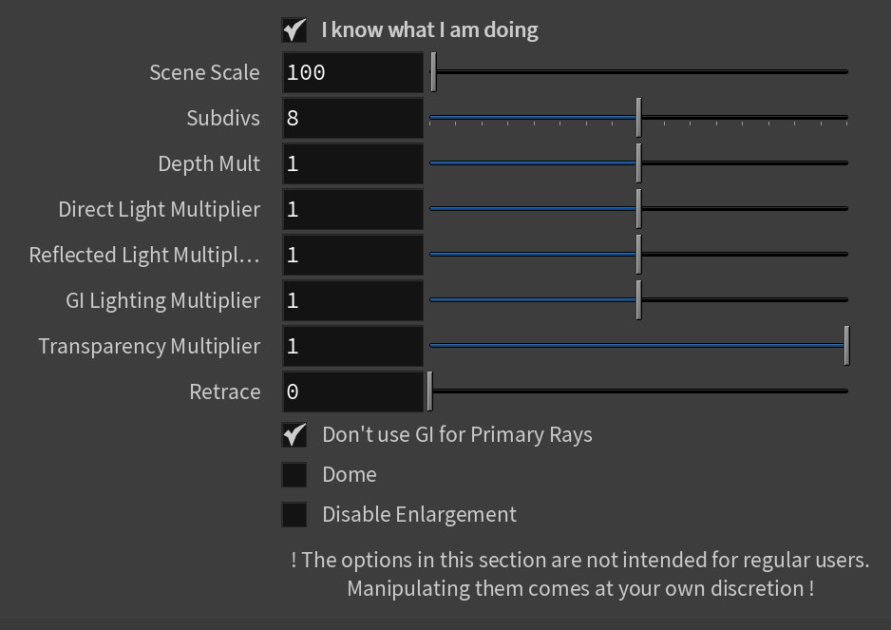This screenshot has height=630, width=891.
Task: Select the Direct Light Multiplier field
Action: pyautogui.click(x=352, y=209)
